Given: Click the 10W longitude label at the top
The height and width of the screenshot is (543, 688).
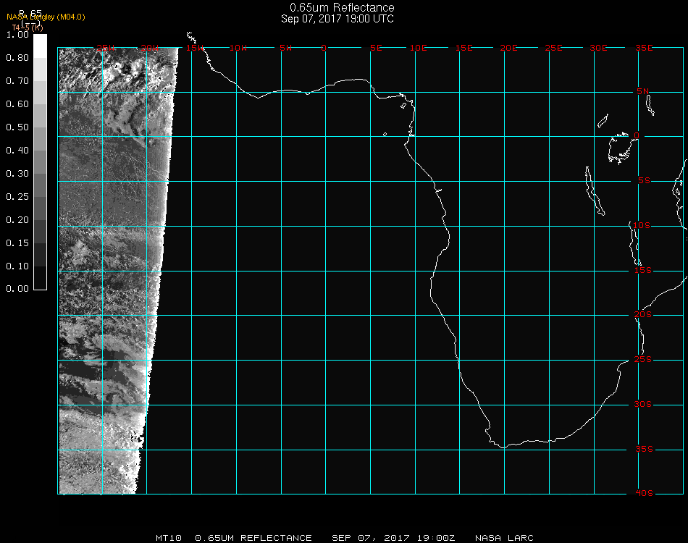Looking at the screenshot, I should tap(238, 48).
